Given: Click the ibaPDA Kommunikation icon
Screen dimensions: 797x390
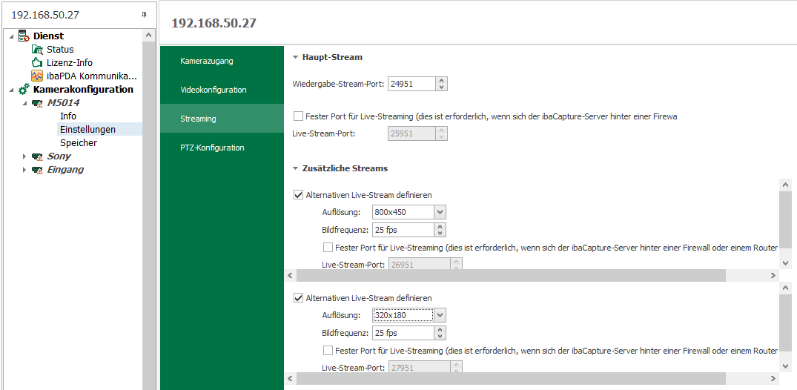Looking at the screenshot, I should pyautogui.click(x=37, y=76).
